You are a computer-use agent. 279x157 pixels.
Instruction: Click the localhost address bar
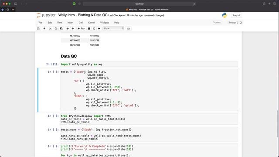click(139, 4)
